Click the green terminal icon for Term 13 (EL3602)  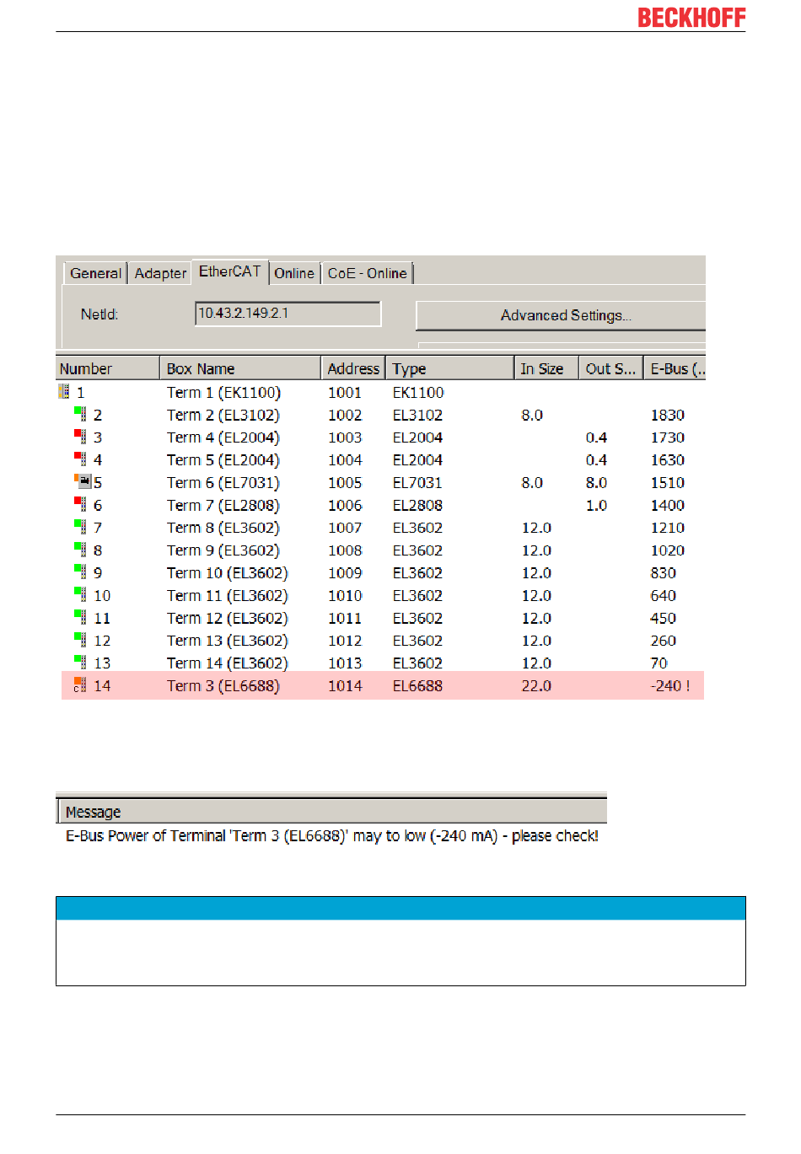pos(80,640)
